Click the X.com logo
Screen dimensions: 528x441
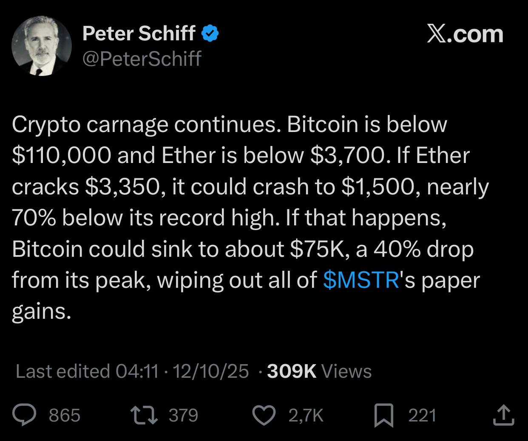point(465,34)
